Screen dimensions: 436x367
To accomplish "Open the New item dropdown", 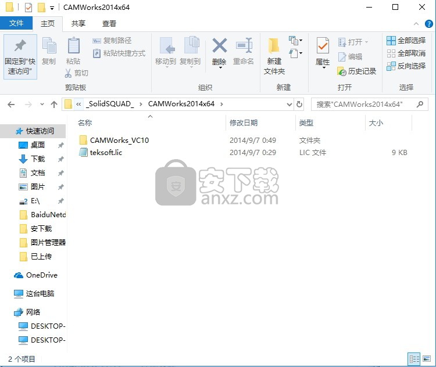I will click(x=295, y=41).
